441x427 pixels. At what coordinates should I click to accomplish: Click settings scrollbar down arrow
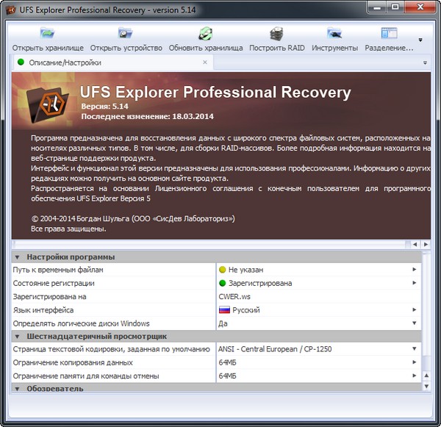426,387
